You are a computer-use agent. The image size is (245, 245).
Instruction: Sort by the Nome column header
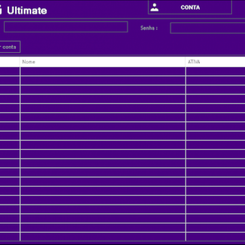(x=102, y=62)
